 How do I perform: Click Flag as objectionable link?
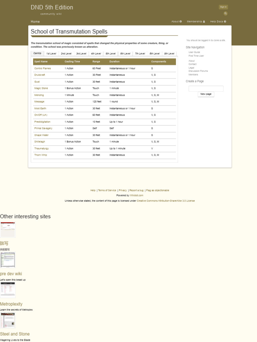point(157,190)
